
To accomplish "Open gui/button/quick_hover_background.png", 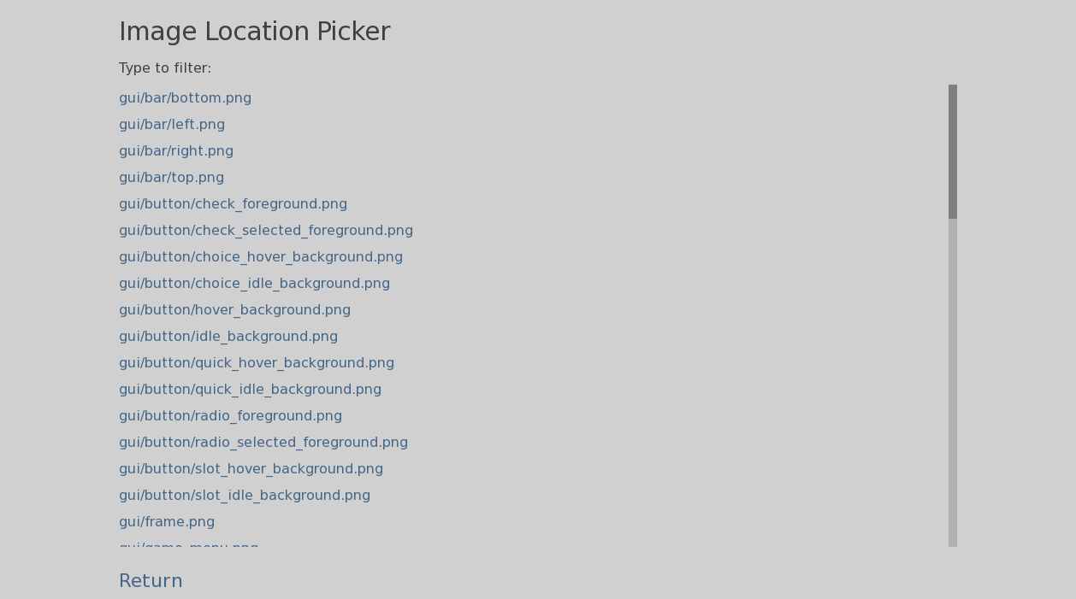I will coord(257,362).
